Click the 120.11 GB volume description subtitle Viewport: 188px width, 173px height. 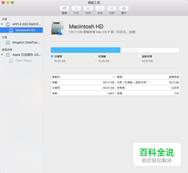[x=103, y=32]
